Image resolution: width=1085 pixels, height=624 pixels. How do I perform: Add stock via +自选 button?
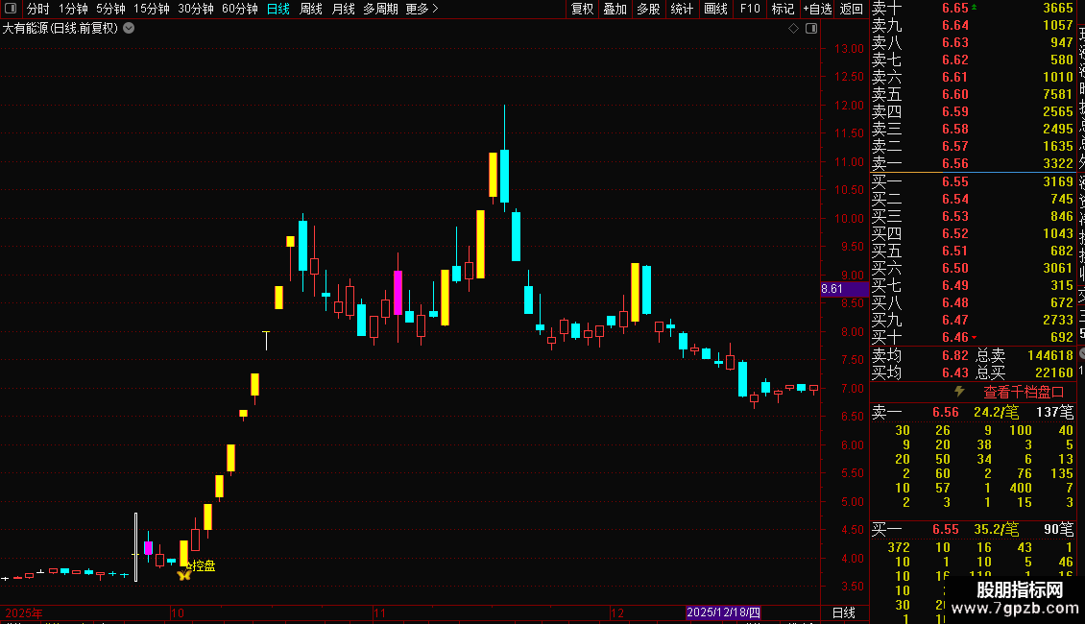(817, 9)
